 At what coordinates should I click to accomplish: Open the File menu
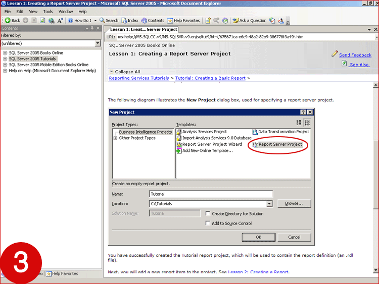tap(8, 12)
